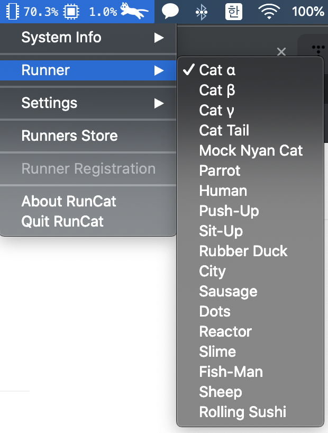328x433 pixels.
Task: Open the Wi-Fi status menu
Action: (269, 12)
